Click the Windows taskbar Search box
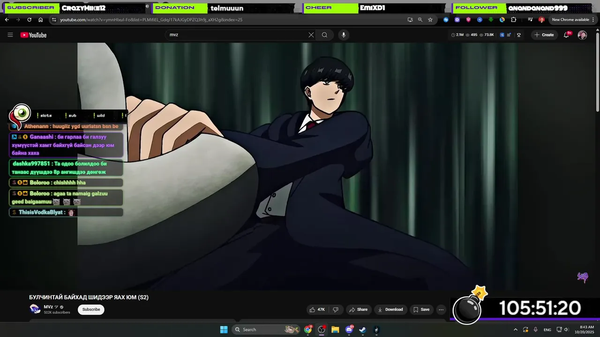The width and height of the screenshot is (600, 337). (x=267, y=330)
